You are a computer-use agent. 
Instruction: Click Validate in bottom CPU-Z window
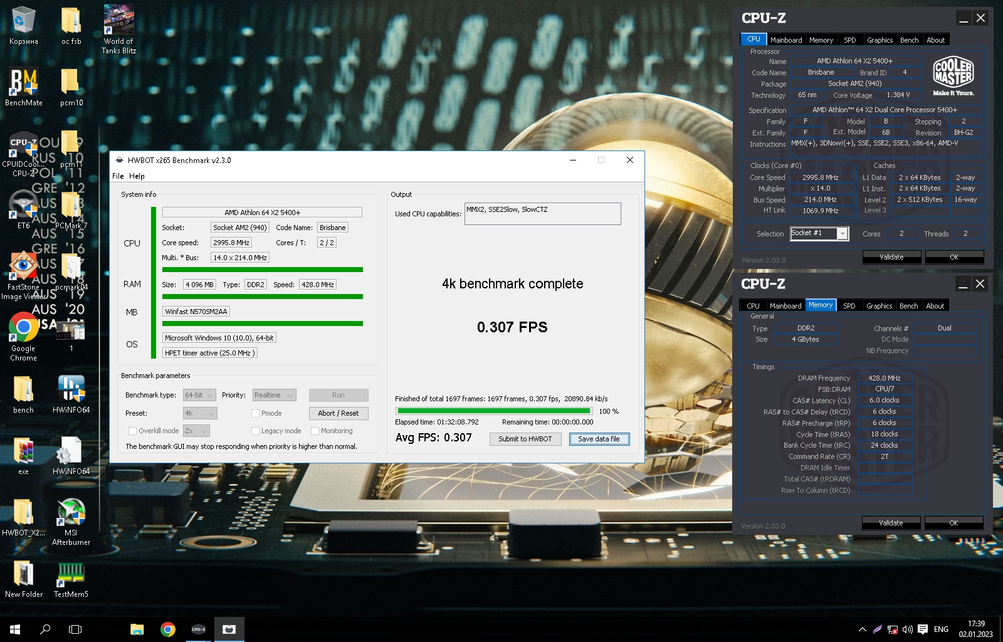[x=891, y=523]
